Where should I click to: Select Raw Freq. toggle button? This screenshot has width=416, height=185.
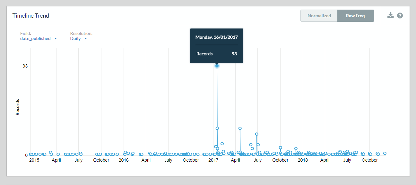pyautogui.click(x=356, y=16)
